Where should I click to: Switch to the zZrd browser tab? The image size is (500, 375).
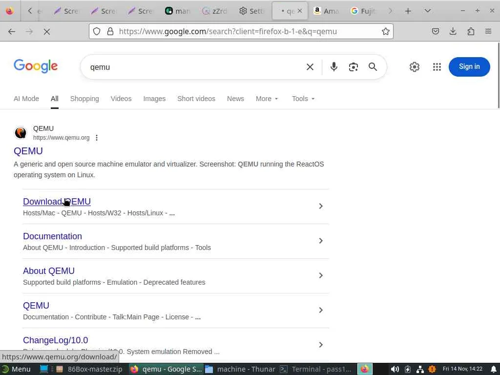pos(215,11)
